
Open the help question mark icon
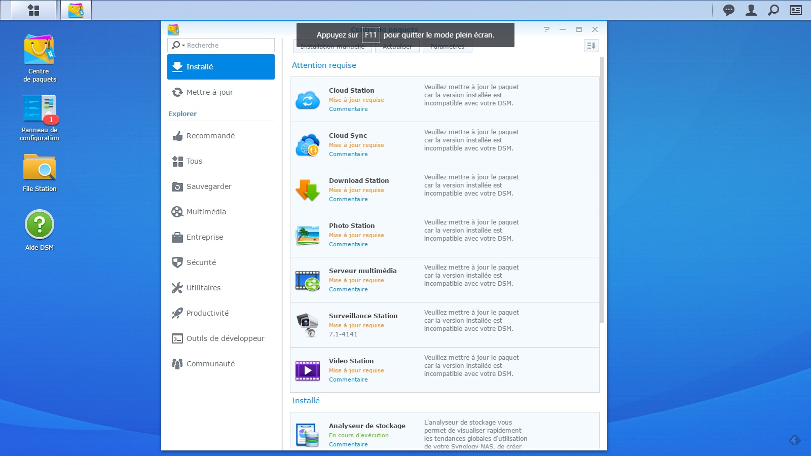(546, 29)
